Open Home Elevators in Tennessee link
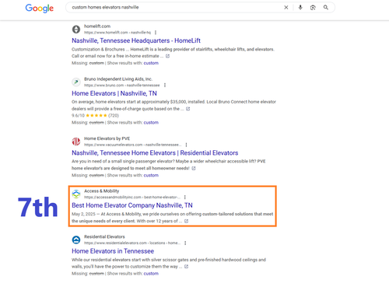This screenshot has width=389, height=287. 113,251
